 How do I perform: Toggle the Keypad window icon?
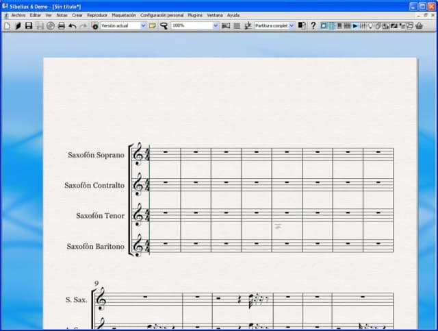[331, 26]
